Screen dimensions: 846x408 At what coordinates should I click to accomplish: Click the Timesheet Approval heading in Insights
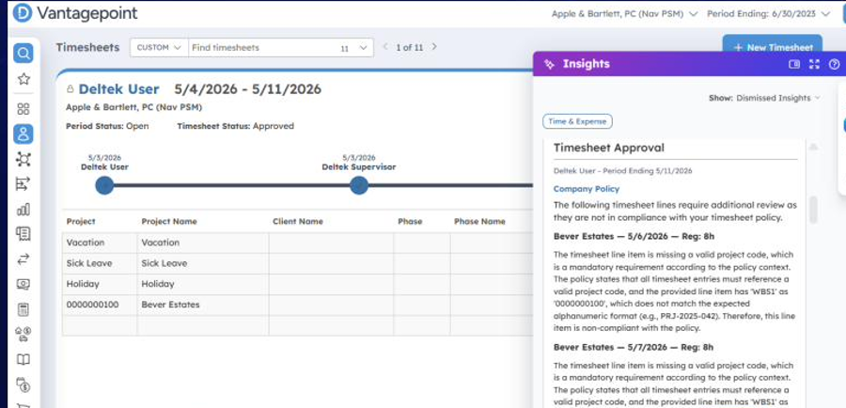tap(608, 148)
